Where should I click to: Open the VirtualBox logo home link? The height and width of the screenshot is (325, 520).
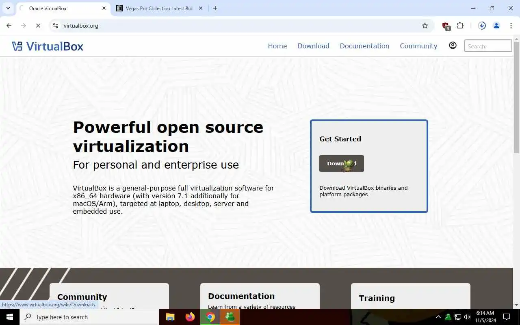click(48, 46)
